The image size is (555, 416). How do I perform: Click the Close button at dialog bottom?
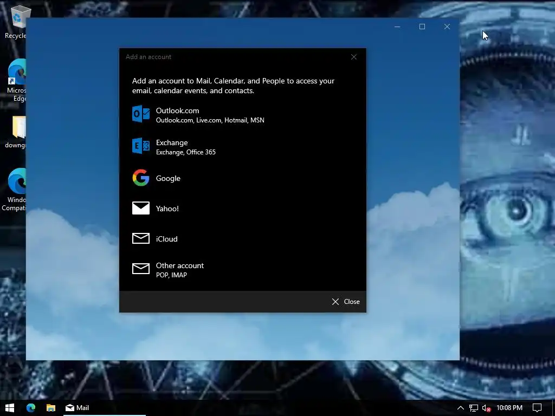point(346,302)
